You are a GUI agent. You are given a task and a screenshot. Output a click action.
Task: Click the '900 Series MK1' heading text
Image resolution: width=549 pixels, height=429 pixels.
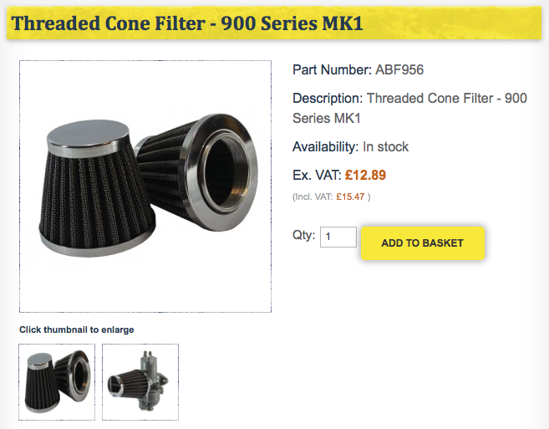(292, 23)
